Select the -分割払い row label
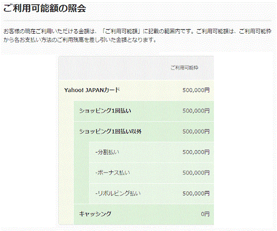Image resolution: width=277 pixels, height=231 pixels. click(x=107, y=152)
